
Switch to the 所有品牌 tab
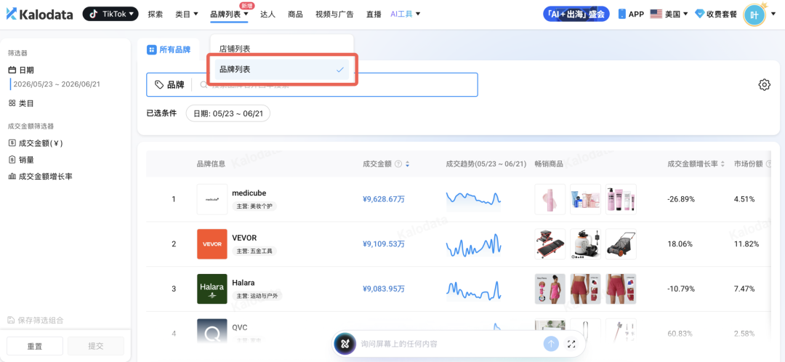pos(169,49)
